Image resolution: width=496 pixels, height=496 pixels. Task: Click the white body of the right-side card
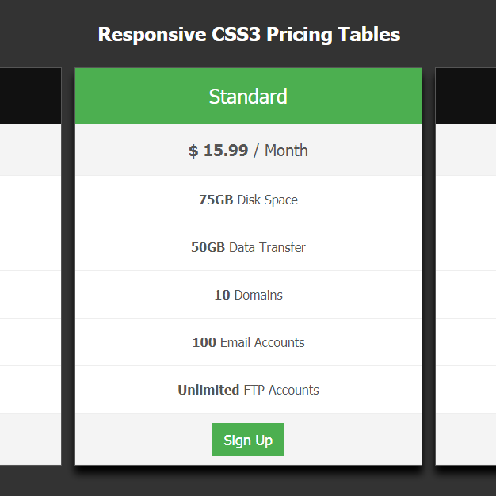pyautogui.click(x=466, y=294)
